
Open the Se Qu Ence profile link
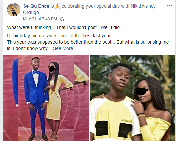(36, 6)
